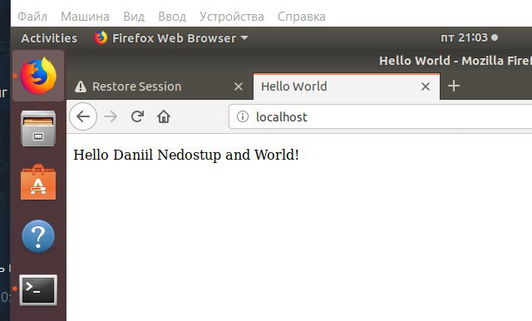Open the Машина menu

pos(85,17)
